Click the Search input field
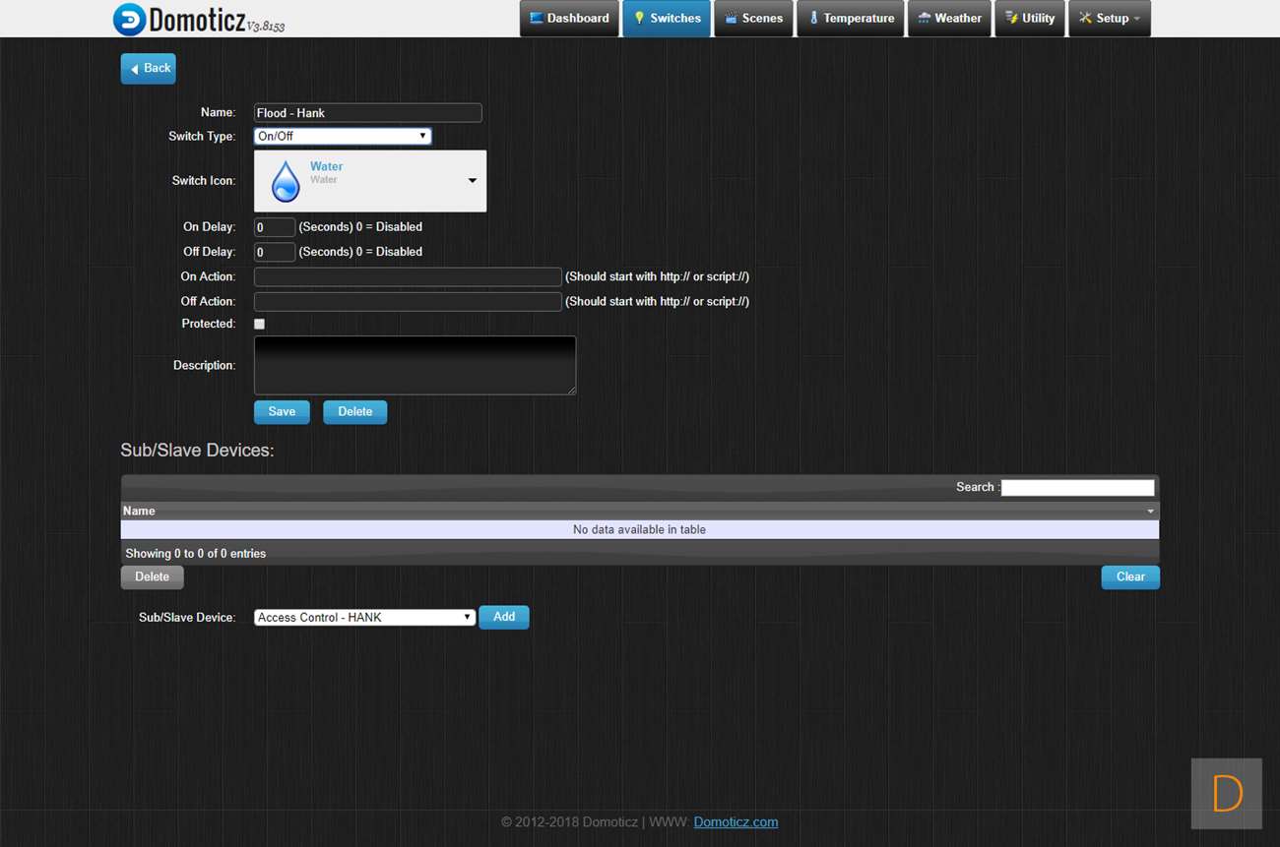Screen dimensions: 1280x847 pos(1077,488)
